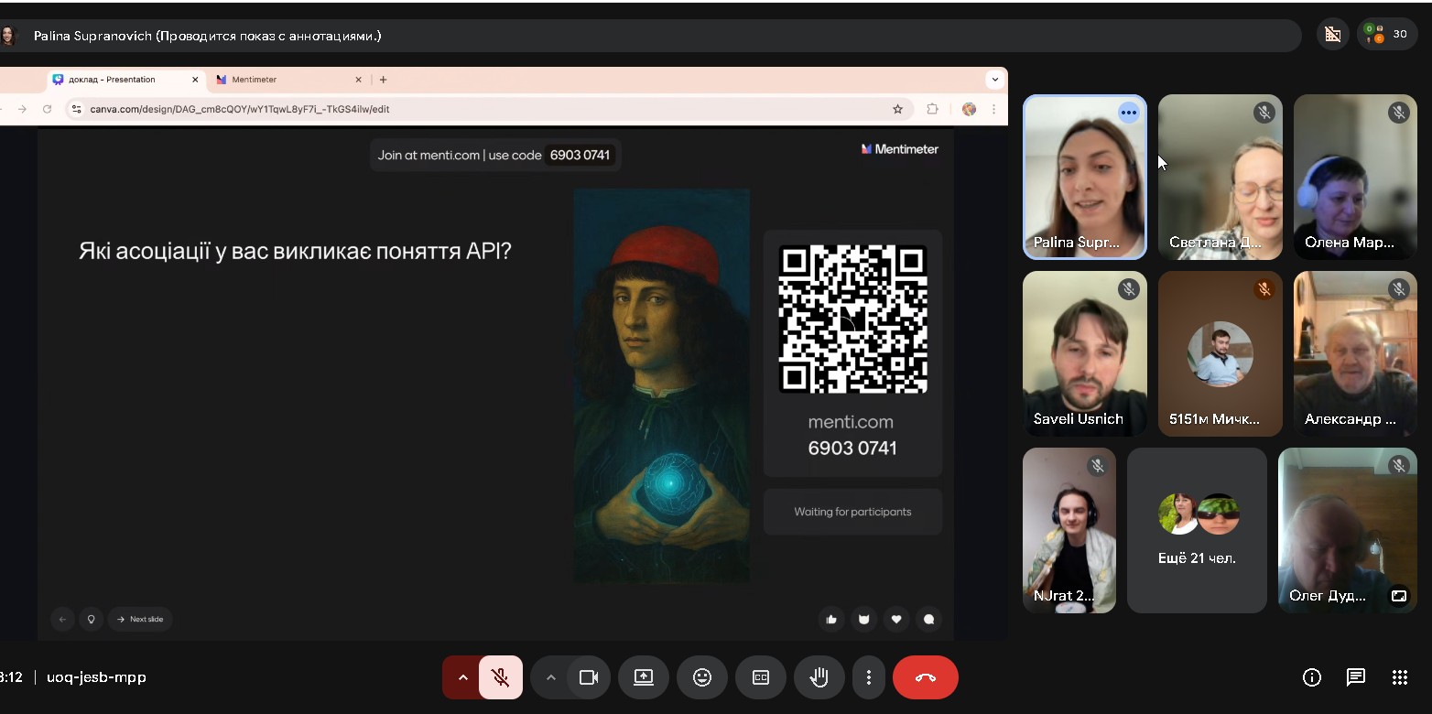The image size is (1432, 714).
Task: Open the emoji reactions picker
Action: tap(702, 677)
